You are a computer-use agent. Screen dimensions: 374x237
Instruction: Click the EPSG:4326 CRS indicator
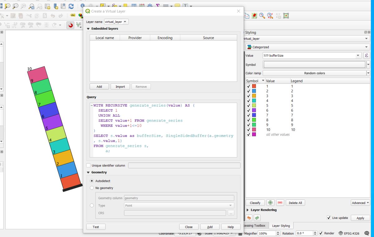pos(348,233)
